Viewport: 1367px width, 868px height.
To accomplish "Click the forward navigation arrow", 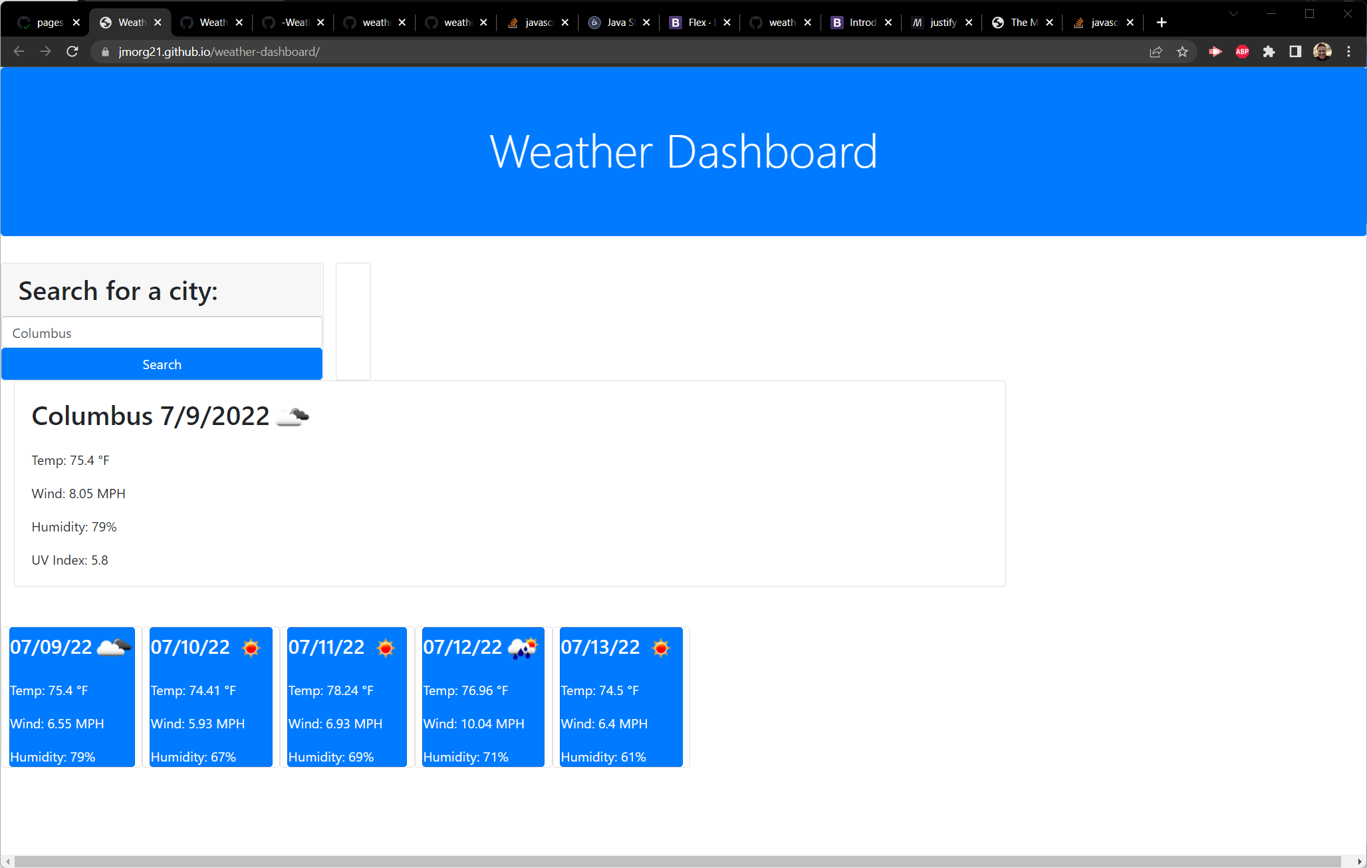I will tap(45, 51).
